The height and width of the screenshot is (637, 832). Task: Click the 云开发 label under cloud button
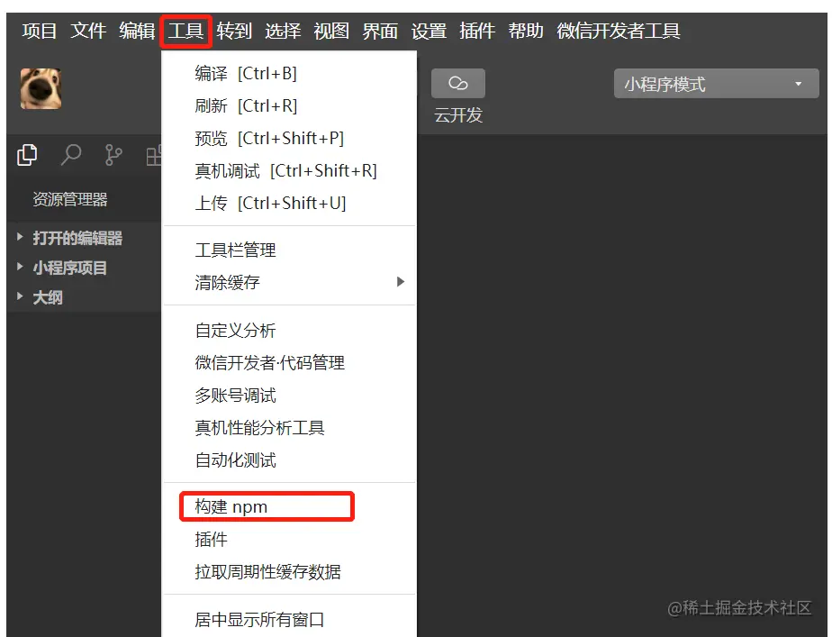(x=458, y=115)
